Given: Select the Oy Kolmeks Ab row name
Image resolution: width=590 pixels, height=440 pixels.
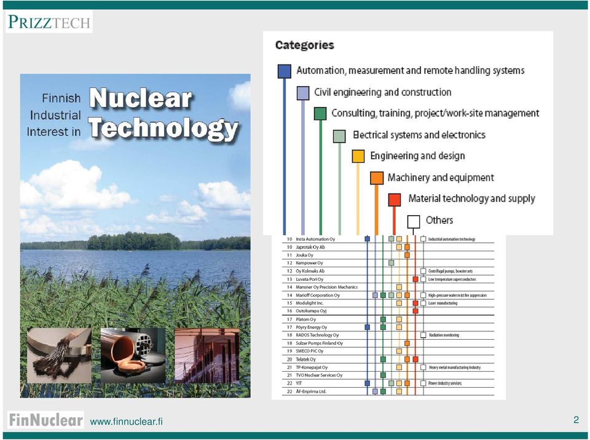Looking at the screenshot, I should click(x=310, y=271).
